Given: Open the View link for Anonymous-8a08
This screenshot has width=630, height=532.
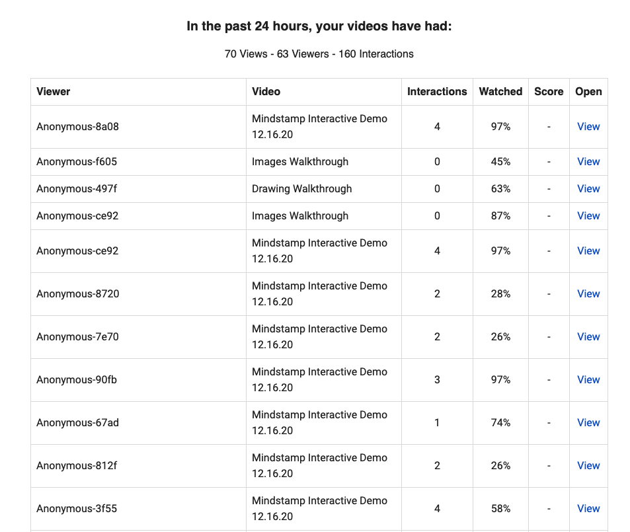Looking at the screenshot, I should [588, 126].
